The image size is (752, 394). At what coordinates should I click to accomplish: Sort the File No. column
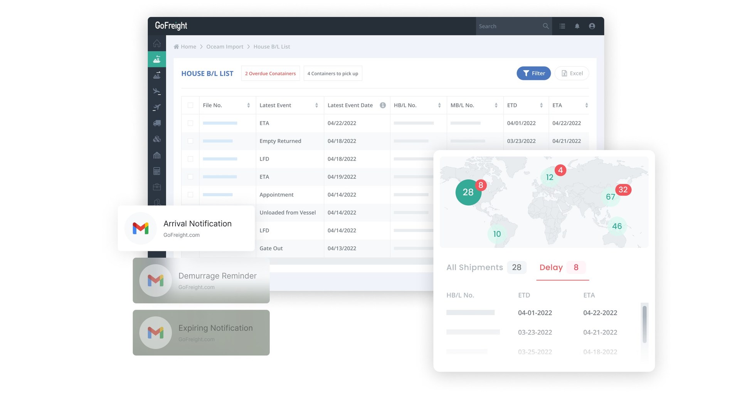coord(249,105)
